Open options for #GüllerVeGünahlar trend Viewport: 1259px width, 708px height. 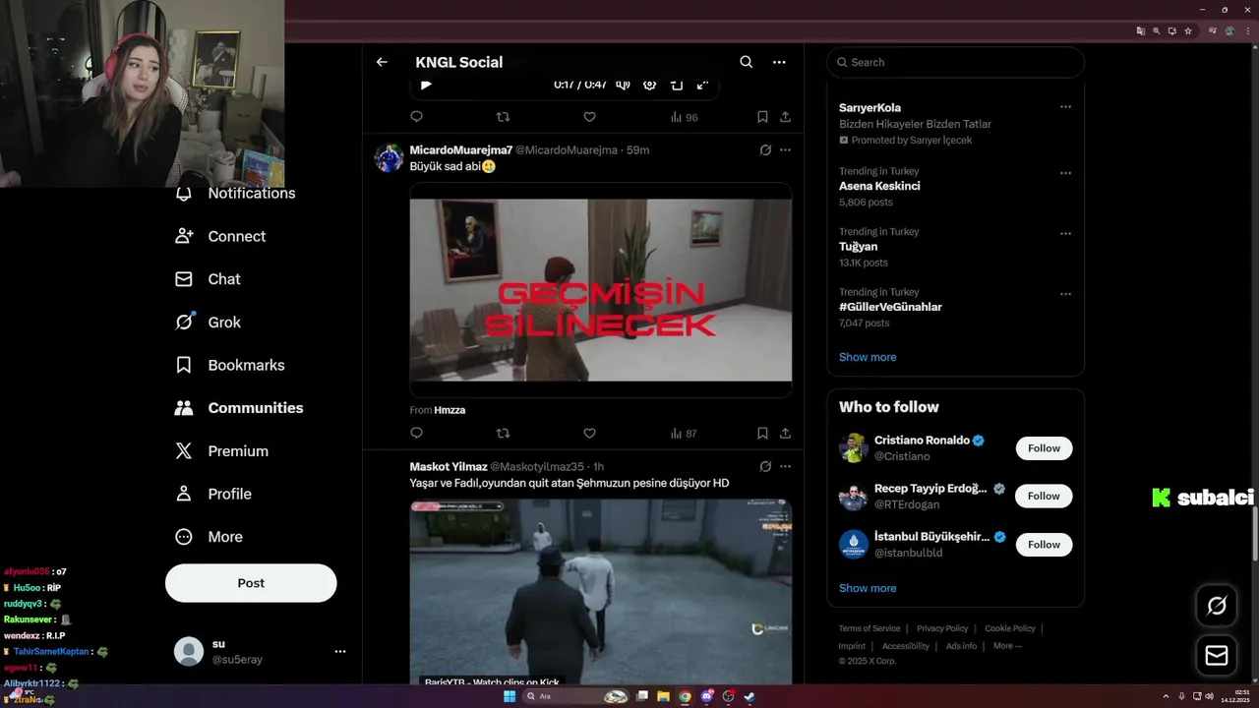pyautogui.click(x=1065, y=294)
